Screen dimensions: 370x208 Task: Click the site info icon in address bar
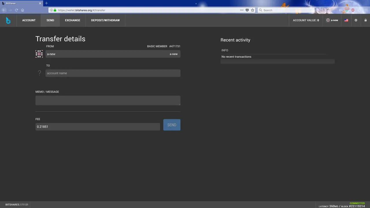(51, 10)
